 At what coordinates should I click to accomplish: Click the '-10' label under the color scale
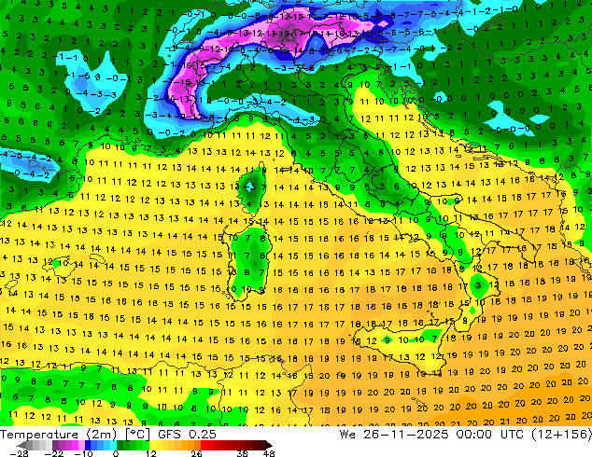coord(83,453)
